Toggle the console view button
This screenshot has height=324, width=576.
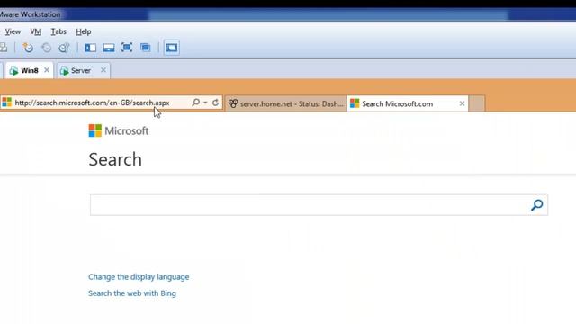[172, 48]
